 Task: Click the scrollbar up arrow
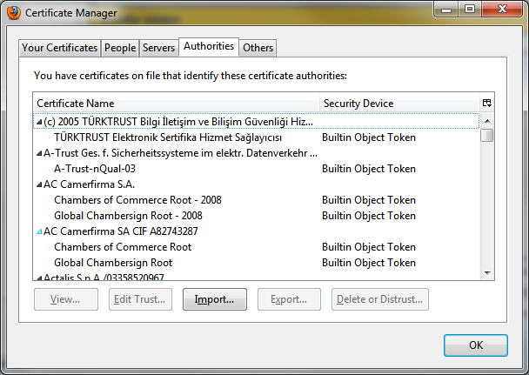487,121
